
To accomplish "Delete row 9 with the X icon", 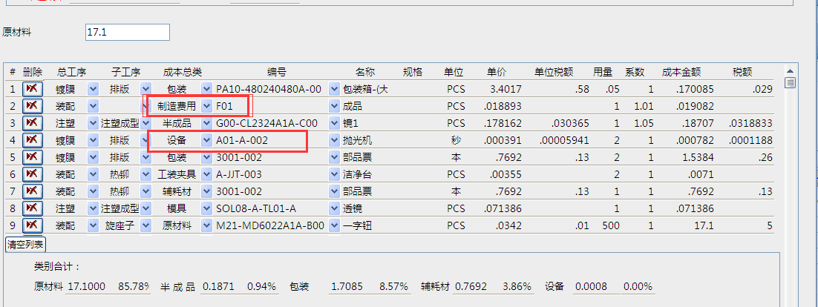I will pos(32,225).
